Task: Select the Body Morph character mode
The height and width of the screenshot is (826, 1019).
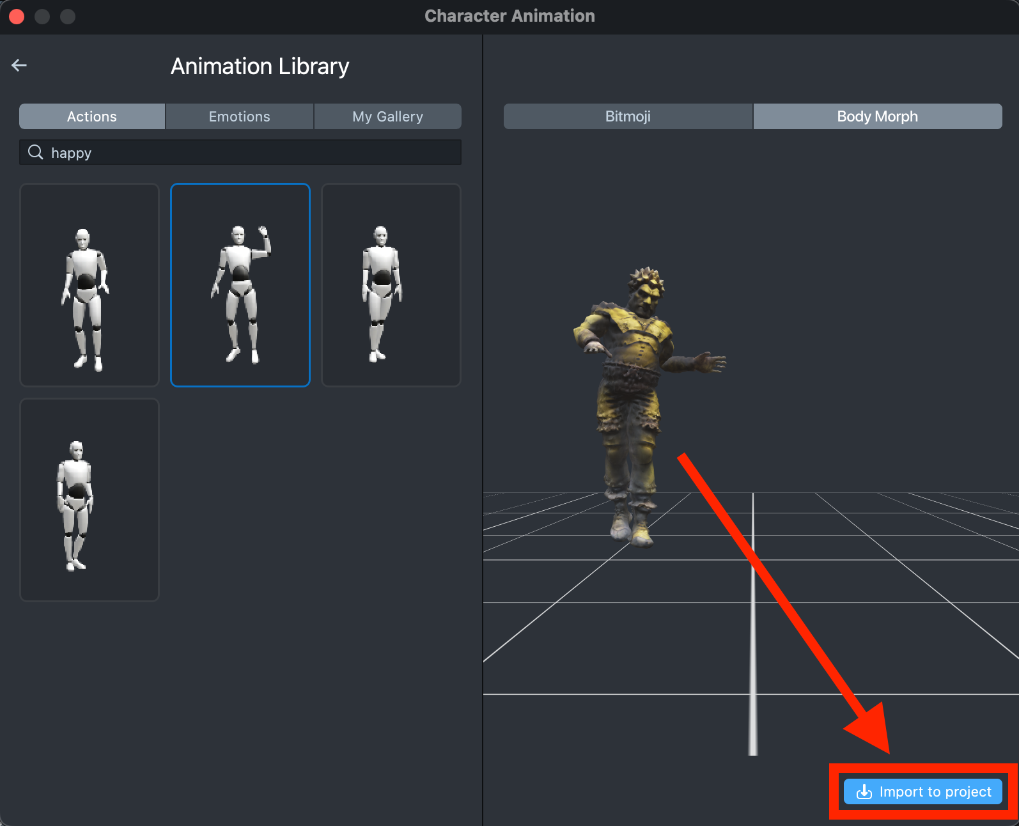Action: [877, 116]
